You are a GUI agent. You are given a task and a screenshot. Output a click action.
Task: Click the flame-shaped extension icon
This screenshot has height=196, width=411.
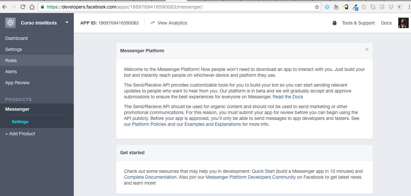[336, 7]
